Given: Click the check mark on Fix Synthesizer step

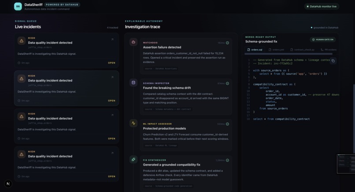Looking at the screenshot, I should [x=227, y=160].
